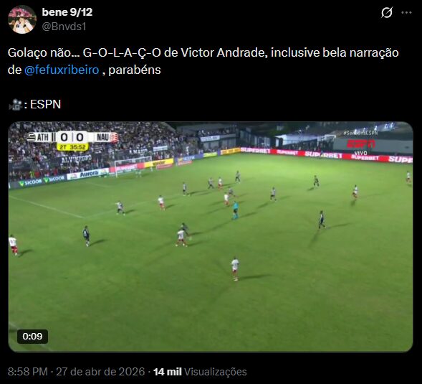
Task: Click the ATH team crest on the scoreboard
Action: tap(31, 137)
